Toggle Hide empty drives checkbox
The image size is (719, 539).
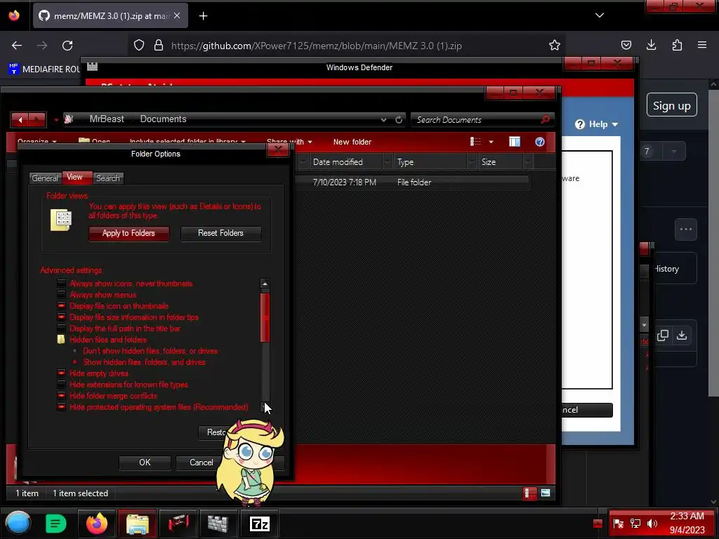(x=61, y=373)
